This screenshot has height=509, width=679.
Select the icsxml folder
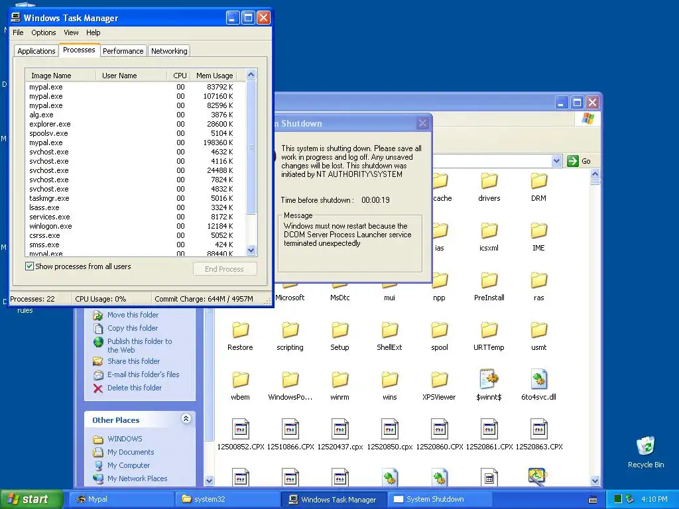tap(489, 236)
